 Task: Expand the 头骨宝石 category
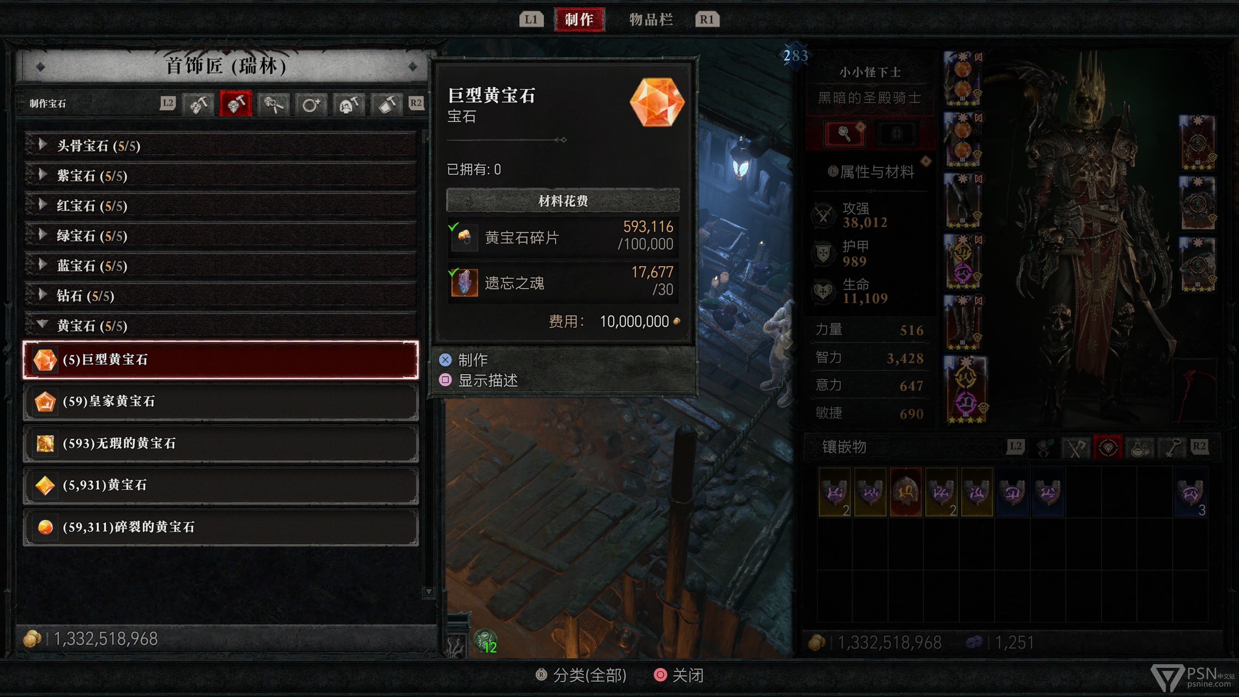point(220,146)
